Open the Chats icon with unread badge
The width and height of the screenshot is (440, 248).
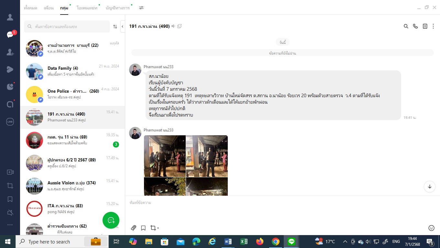(x=10, y=35)
